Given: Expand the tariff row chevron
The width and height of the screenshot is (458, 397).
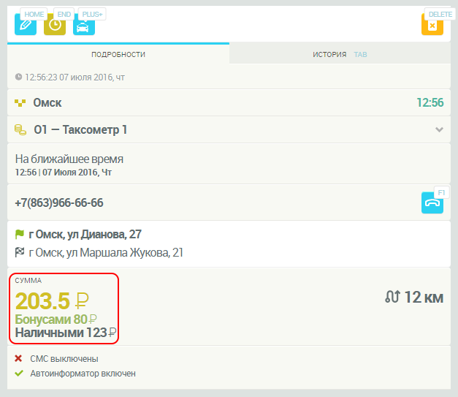Looking at the screenshot, I should [439, 130].
